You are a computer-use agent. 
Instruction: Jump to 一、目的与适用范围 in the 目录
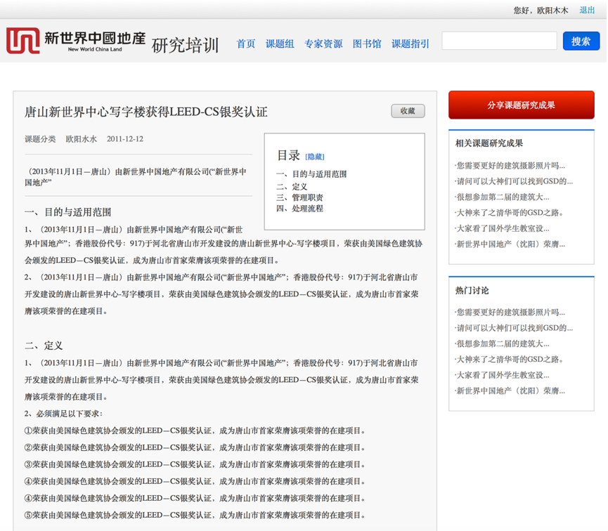pyautogui.click(x=311, y=174)
